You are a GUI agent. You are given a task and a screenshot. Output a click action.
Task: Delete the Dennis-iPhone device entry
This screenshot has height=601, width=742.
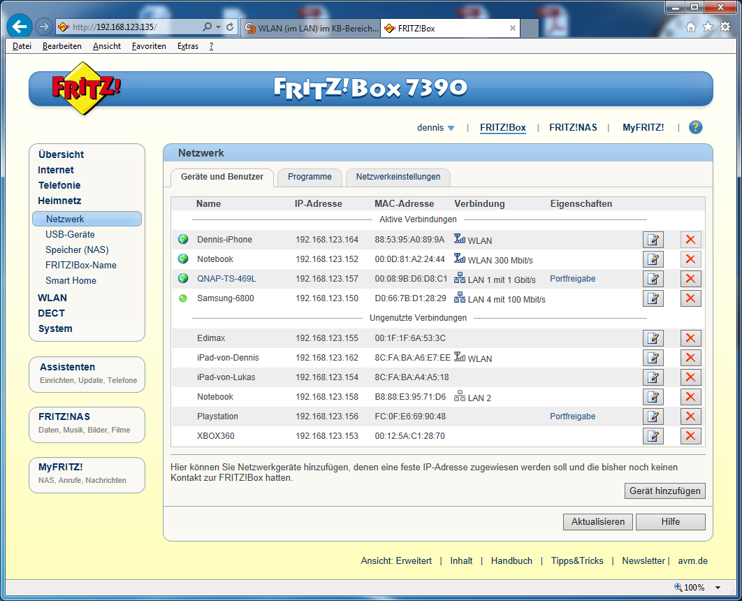690,240
